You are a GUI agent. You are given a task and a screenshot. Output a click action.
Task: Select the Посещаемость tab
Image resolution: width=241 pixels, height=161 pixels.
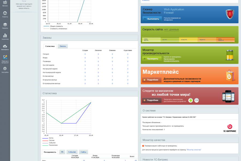[50, 152]
